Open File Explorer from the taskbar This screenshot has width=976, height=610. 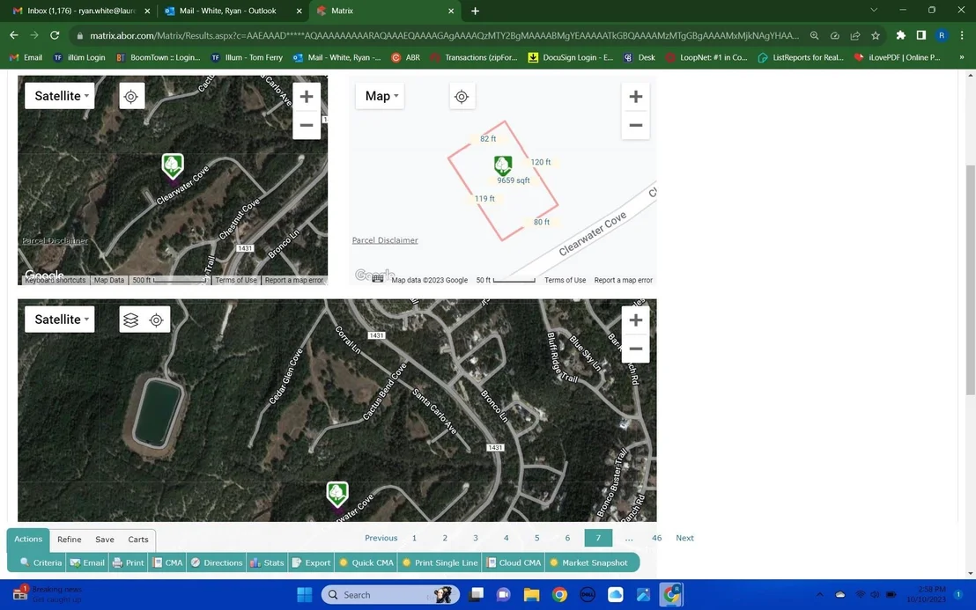(x=531, y=595)
